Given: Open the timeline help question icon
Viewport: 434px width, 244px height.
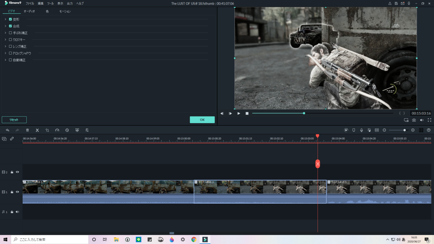Looking at the screenshot, I should click(x=429, y=130).
